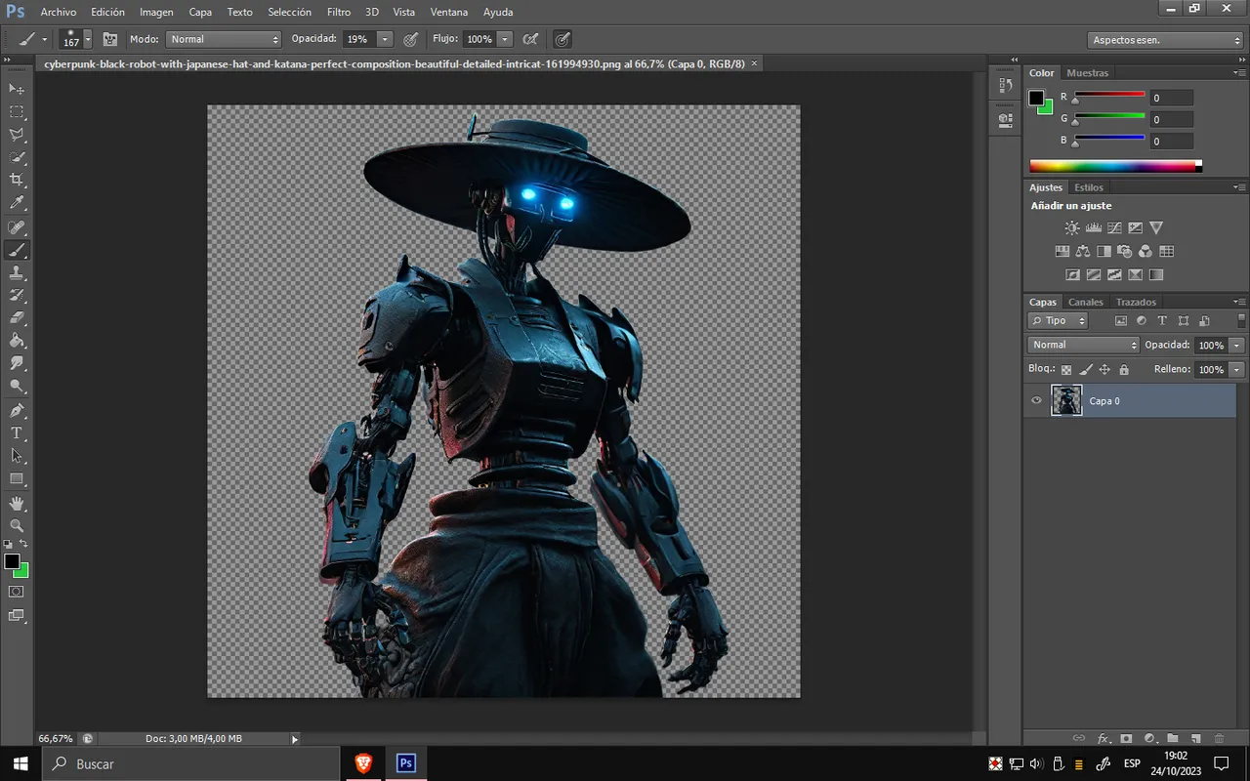The height and width of the screenshot is (781, 1250).
Task: Add a Color Balance adjustment
Action: pyautogui.click(x=1083, y=251)
